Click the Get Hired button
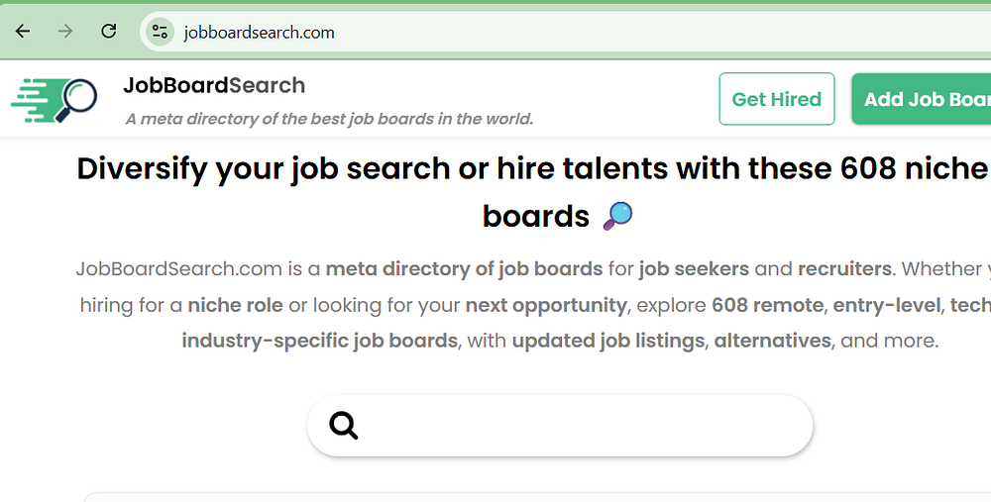 pos(776,99)
